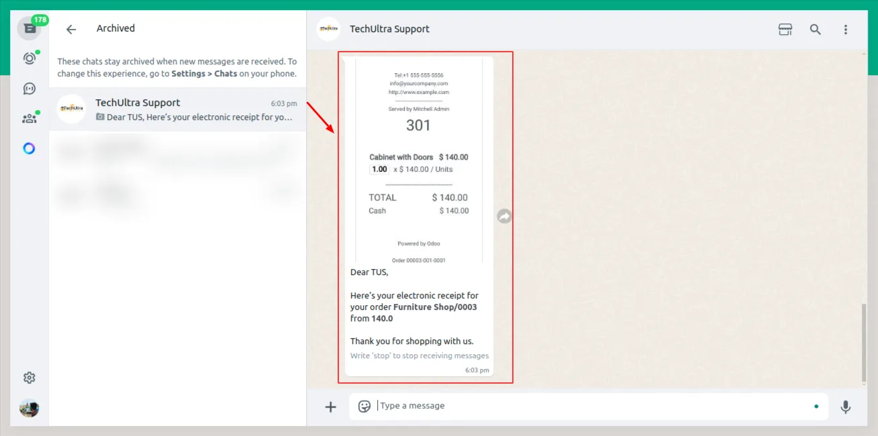878x436 pixels.
Task: Click the 6:03 pm time in chat list
Action: pyautogui.click(x=284, y=104)
